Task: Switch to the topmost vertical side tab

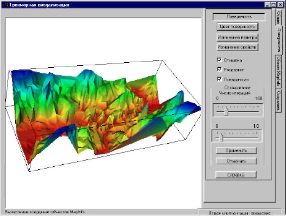Action: point(279,18)
